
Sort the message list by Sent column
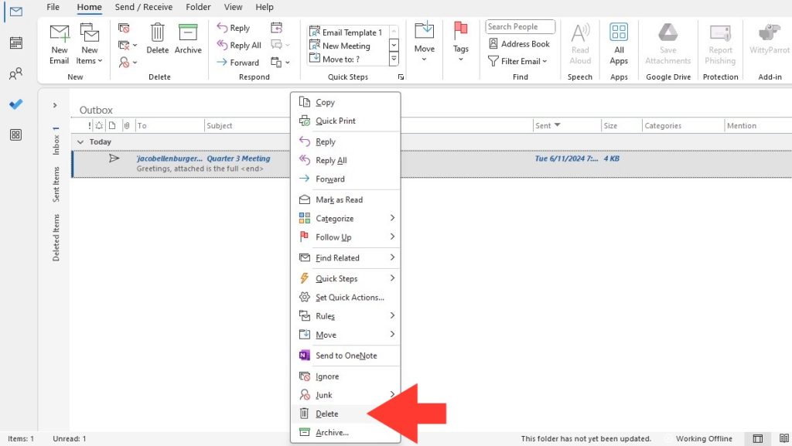[x=548, y=126]
